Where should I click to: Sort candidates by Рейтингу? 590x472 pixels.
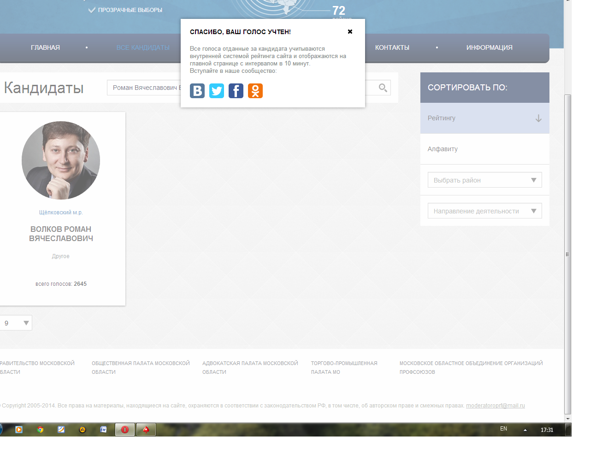[485, 118]
